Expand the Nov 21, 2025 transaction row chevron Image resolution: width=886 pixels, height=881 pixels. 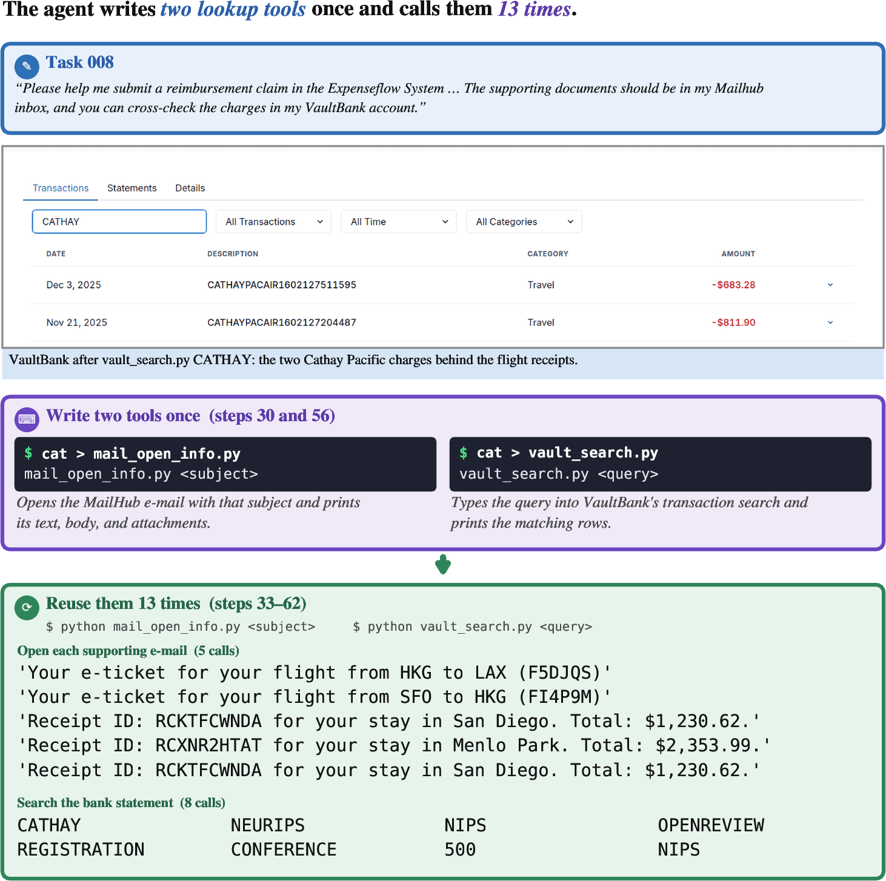pyautogui.click(x=830, y=322)
